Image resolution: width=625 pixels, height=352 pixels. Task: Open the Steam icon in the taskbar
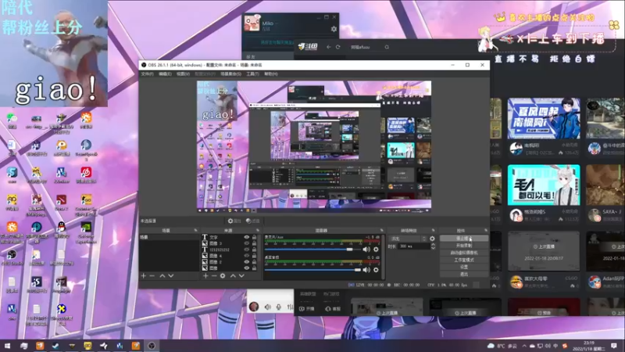click(x=55, y=346)
